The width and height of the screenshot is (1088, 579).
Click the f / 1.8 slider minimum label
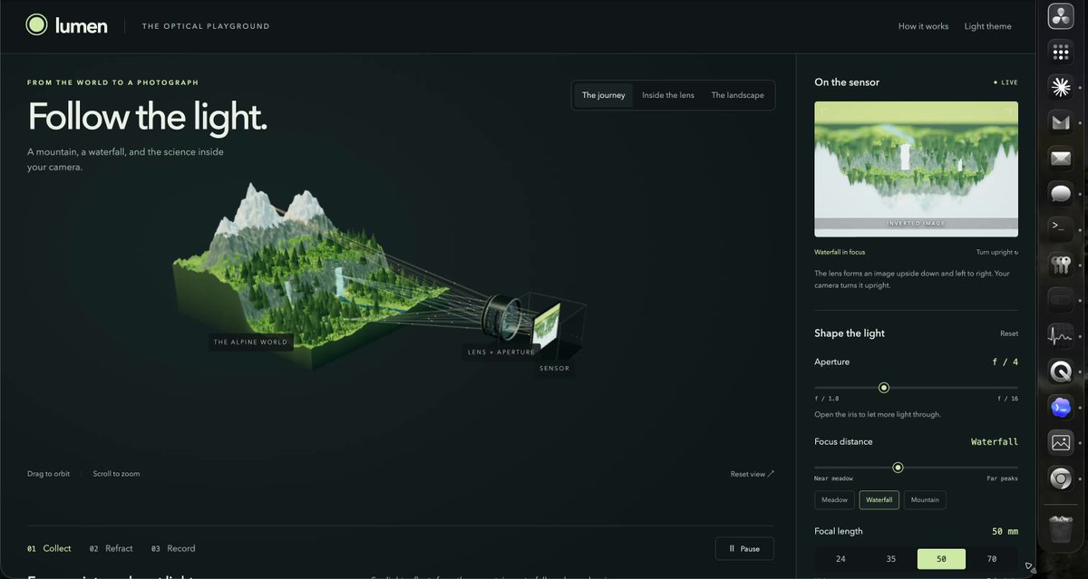tap(827, 400)
